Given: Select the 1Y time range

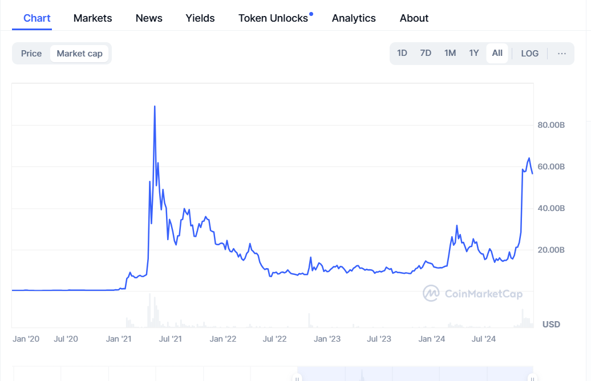Looking at the screenshot, I should [x=474, y=54].
